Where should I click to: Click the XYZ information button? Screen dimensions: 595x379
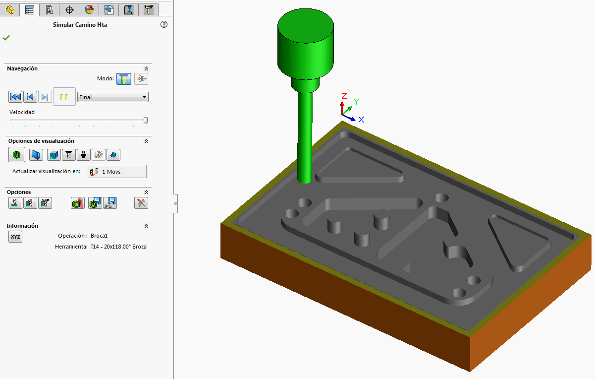pos(15,237)
